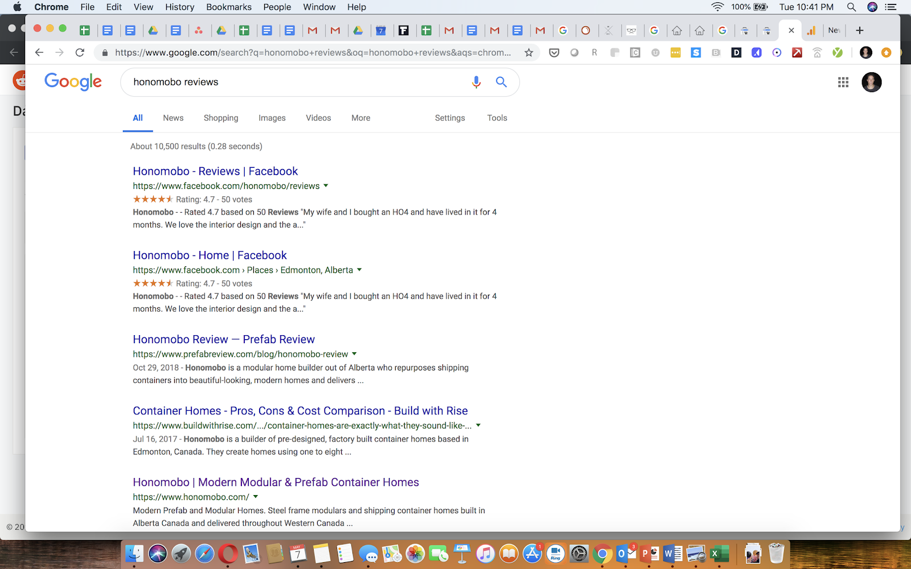Open the History menu

[179, 7]
